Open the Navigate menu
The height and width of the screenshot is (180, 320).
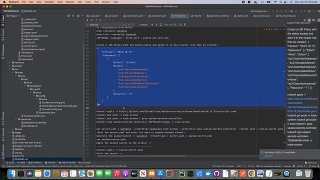pos(49,2)
